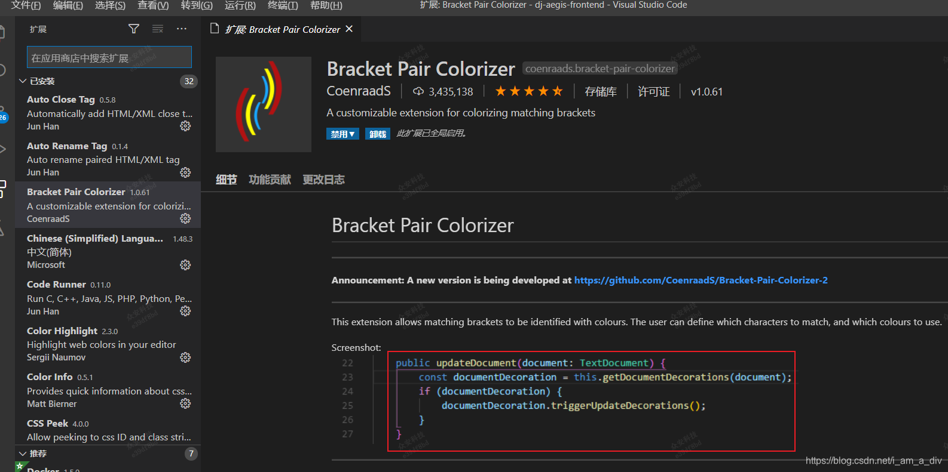
Task: Switch to the 功能贡献 contributions tab
Action: 270,180
